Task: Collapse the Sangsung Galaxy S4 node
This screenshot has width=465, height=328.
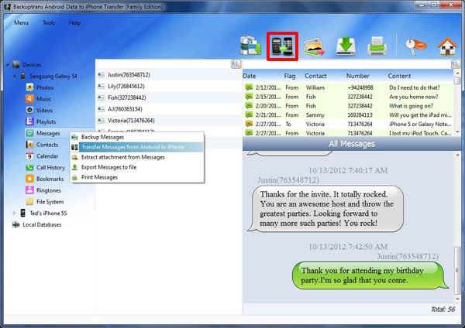Action: (14, 76)
